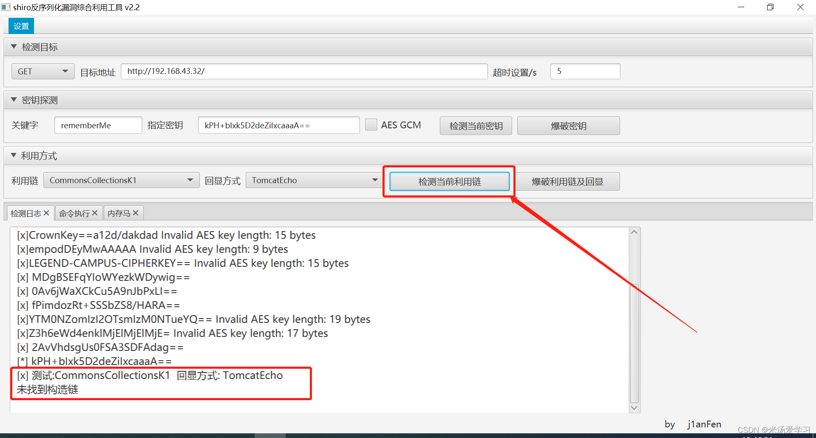Minimize the shiro tool window

[741, 7]
